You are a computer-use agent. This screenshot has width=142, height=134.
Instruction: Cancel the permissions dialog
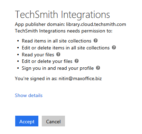53,121
